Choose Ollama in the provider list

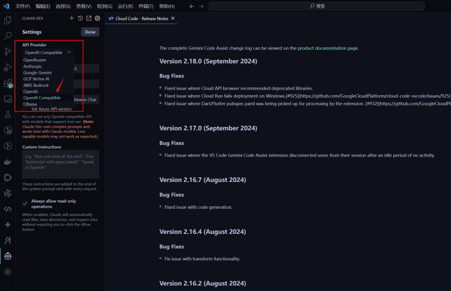[30, 104]
